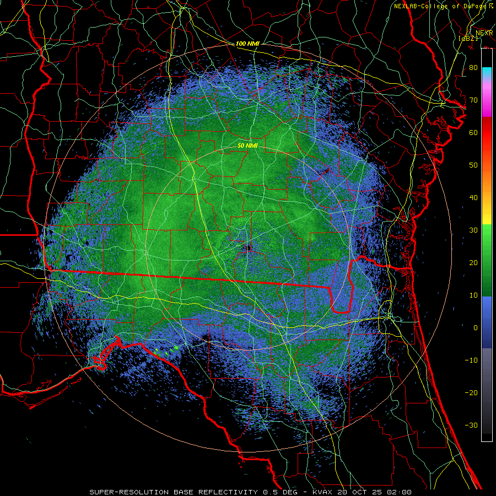Viewport: 496px width, 496px height.
Task: Click the -10 dBZ scale value
Action: [x=471, y=360]
